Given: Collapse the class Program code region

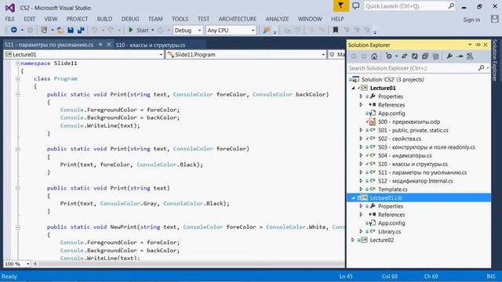Looking at the screenshot, I should pos(17,78).
